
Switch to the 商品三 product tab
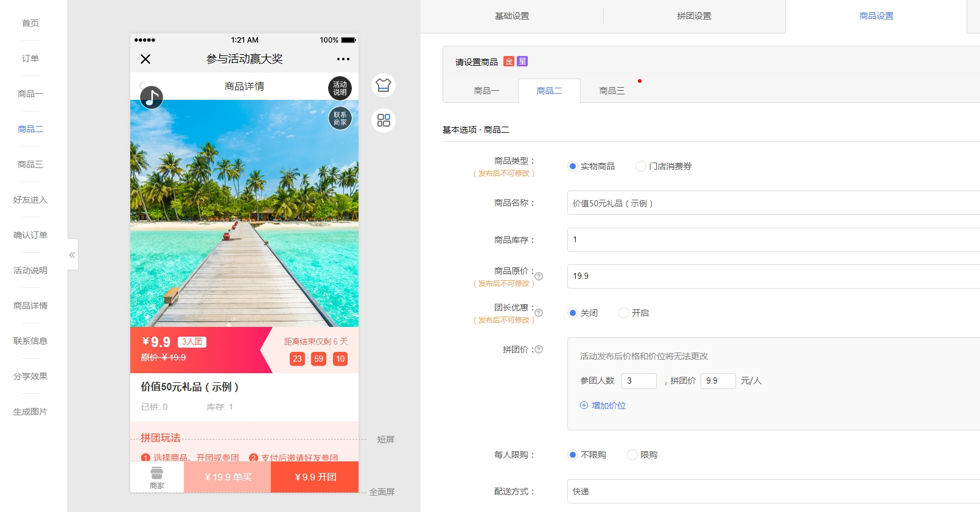(612, 91)
